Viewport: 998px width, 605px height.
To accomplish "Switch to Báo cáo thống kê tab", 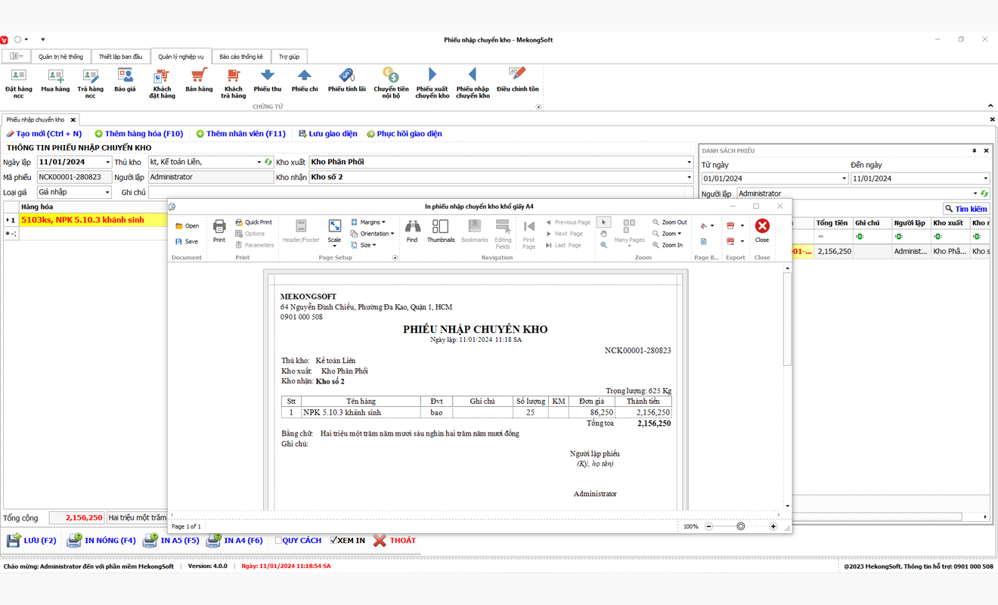I will tap(241, 57).
